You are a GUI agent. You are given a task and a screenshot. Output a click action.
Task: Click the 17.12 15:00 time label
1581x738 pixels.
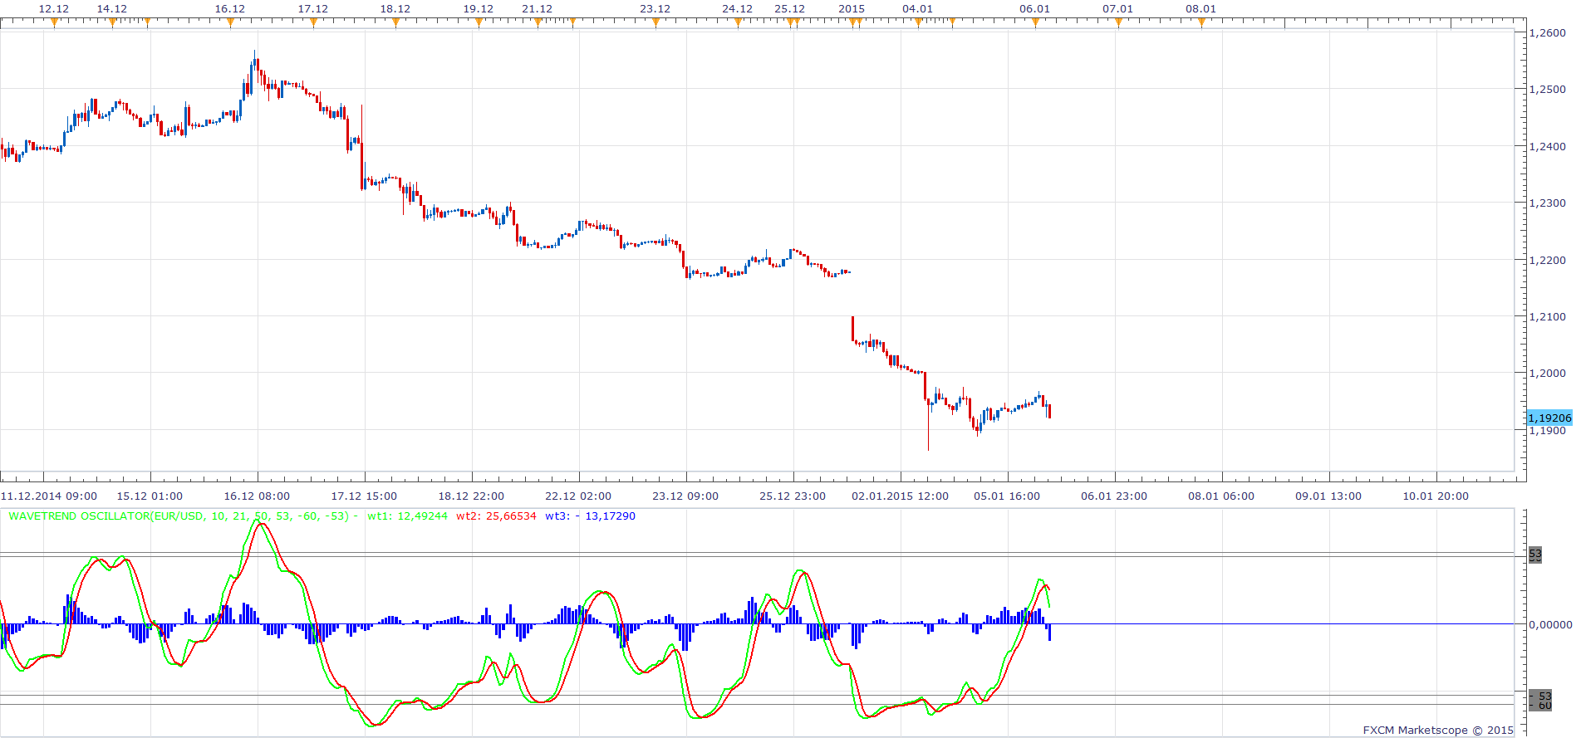tap(364, 496)
